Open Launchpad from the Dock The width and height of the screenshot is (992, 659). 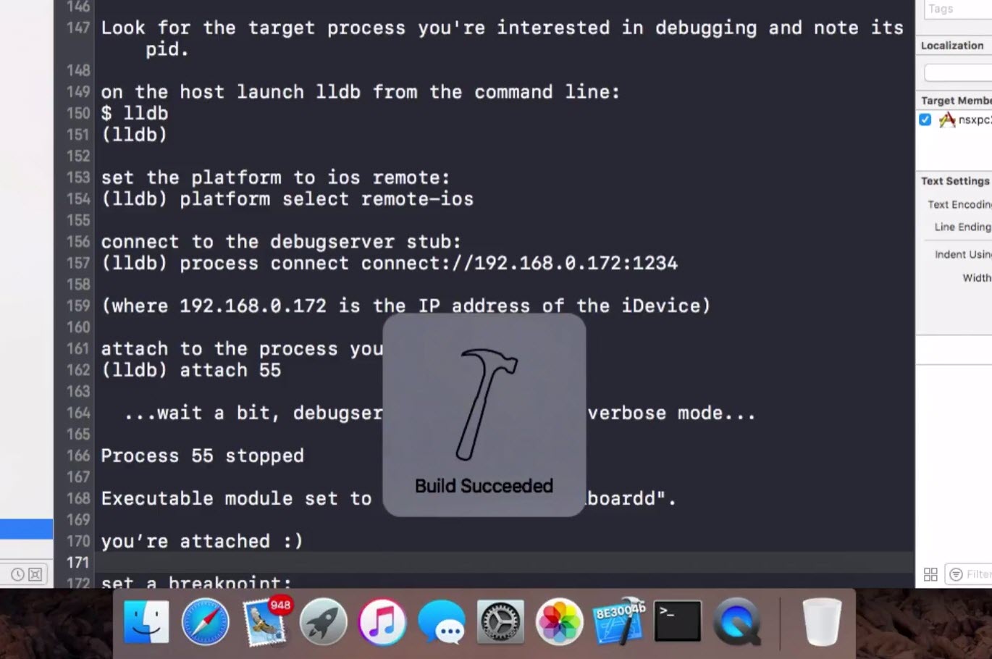[324, 621]
